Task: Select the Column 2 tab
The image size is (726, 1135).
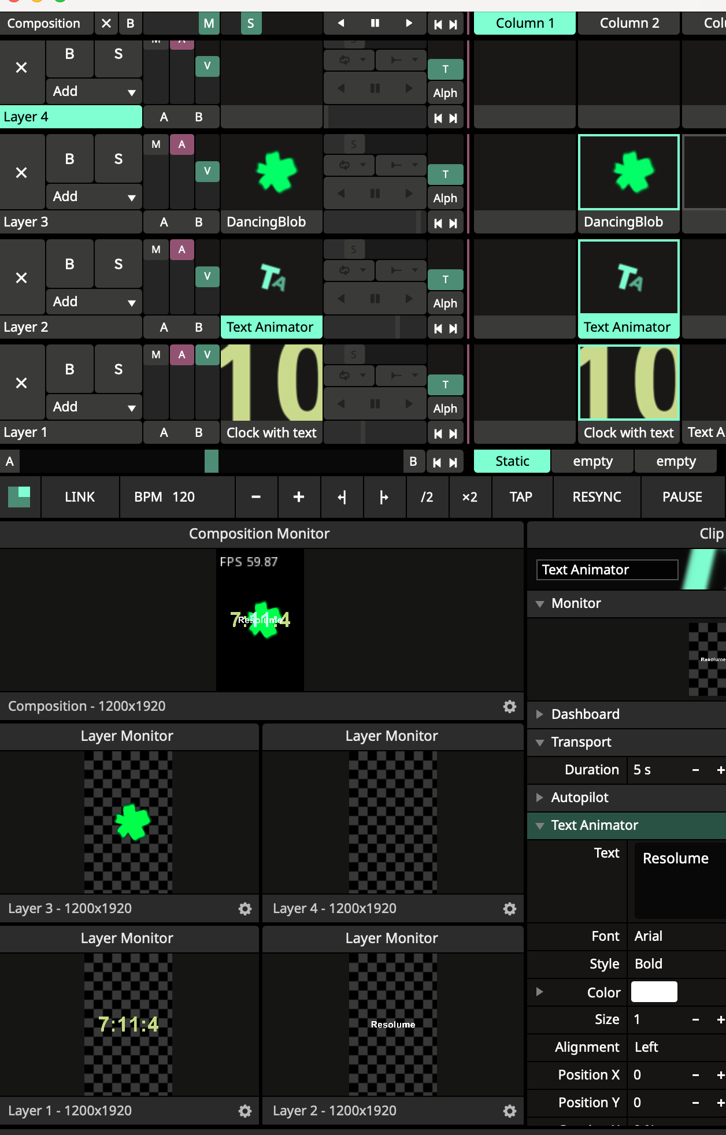Action: [629, 23]
